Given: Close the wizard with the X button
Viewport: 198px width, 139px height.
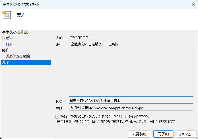Looking at the screenshot, I should [193, 5].
